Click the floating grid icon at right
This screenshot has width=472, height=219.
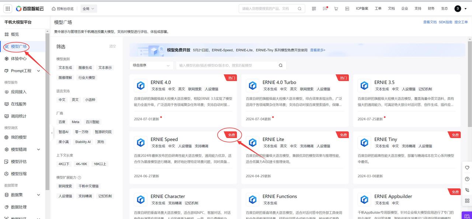[x=467, y=201]
